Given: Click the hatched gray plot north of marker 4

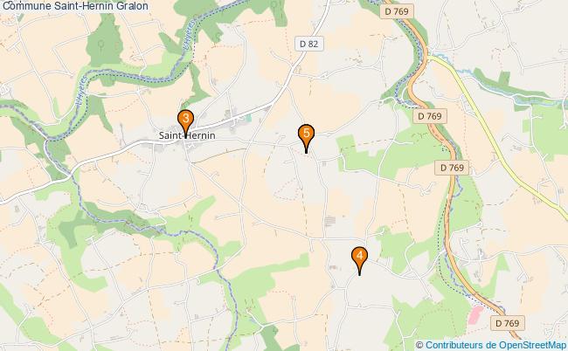Looking at the screenshot, I should click(329, 220).
